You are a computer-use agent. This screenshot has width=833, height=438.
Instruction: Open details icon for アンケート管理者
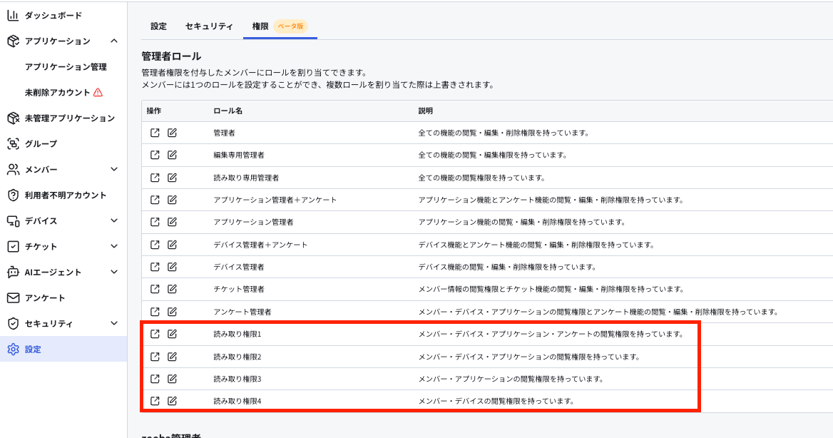pyautogui.click(x=155, y=312)
